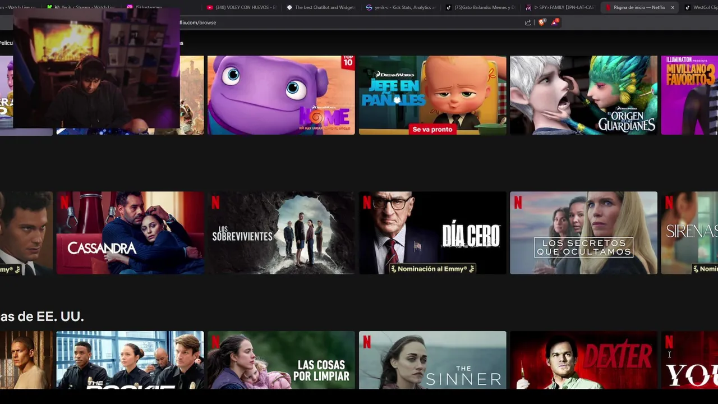
Task: Click the Brave Shields lion icon
Action: (x=542, y=22)
